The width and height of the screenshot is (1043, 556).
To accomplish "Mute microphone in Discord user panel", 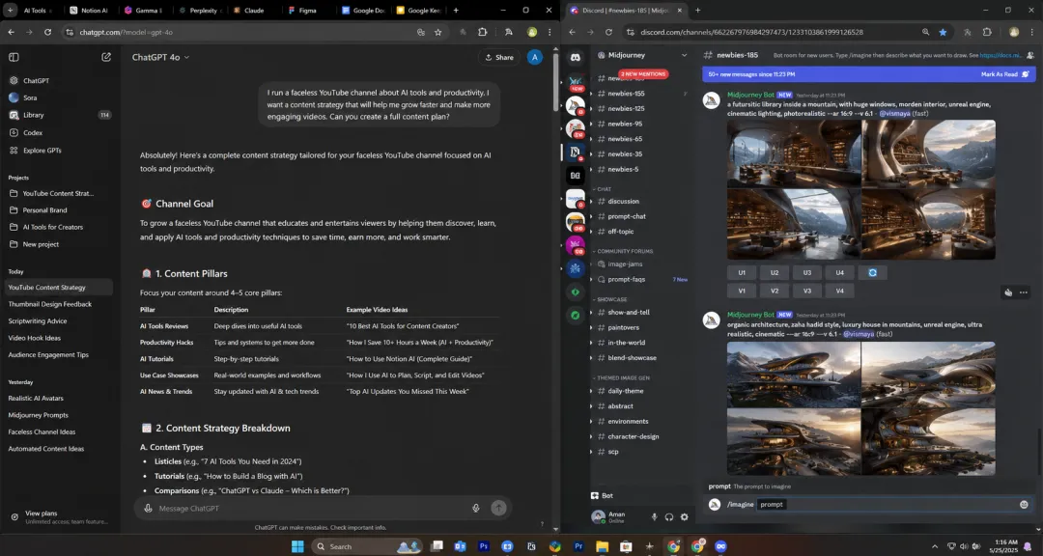I will [654, 516].
